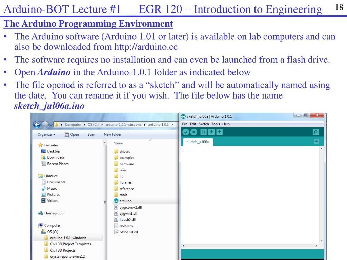The height and width of the screenshot is (260, 347).
Task: Select the java folder icon
Action: pyautogui.click(x=116, y=170)
